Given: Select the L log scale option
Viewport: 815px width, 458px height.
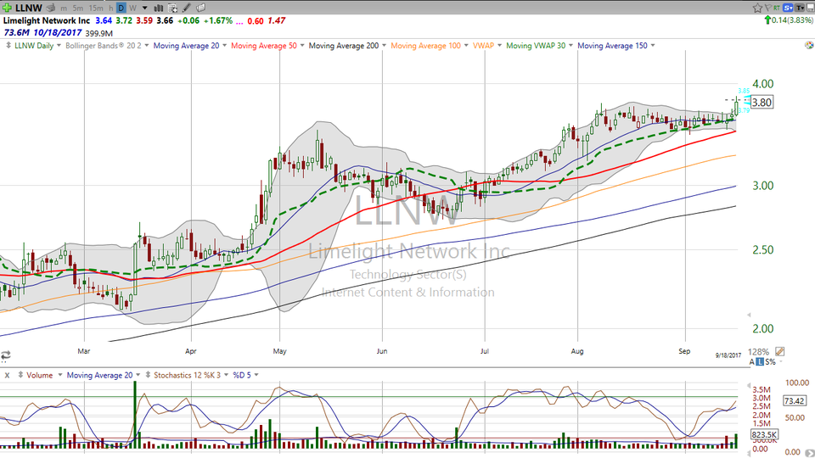Looking at the screenshot, I should (759, 361).
